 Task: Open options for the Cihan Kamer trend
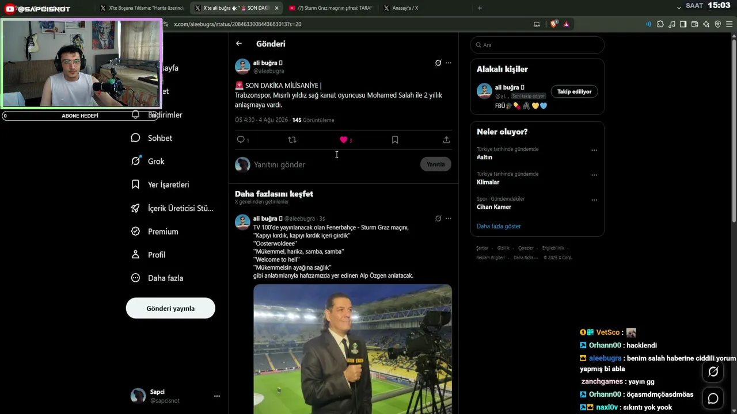pos(594,200)
